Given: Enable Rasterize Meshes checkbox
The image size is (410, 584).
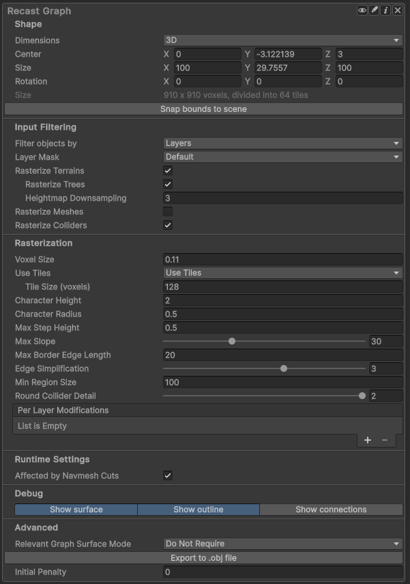Looking at the screenshot, I should point(168,211).
